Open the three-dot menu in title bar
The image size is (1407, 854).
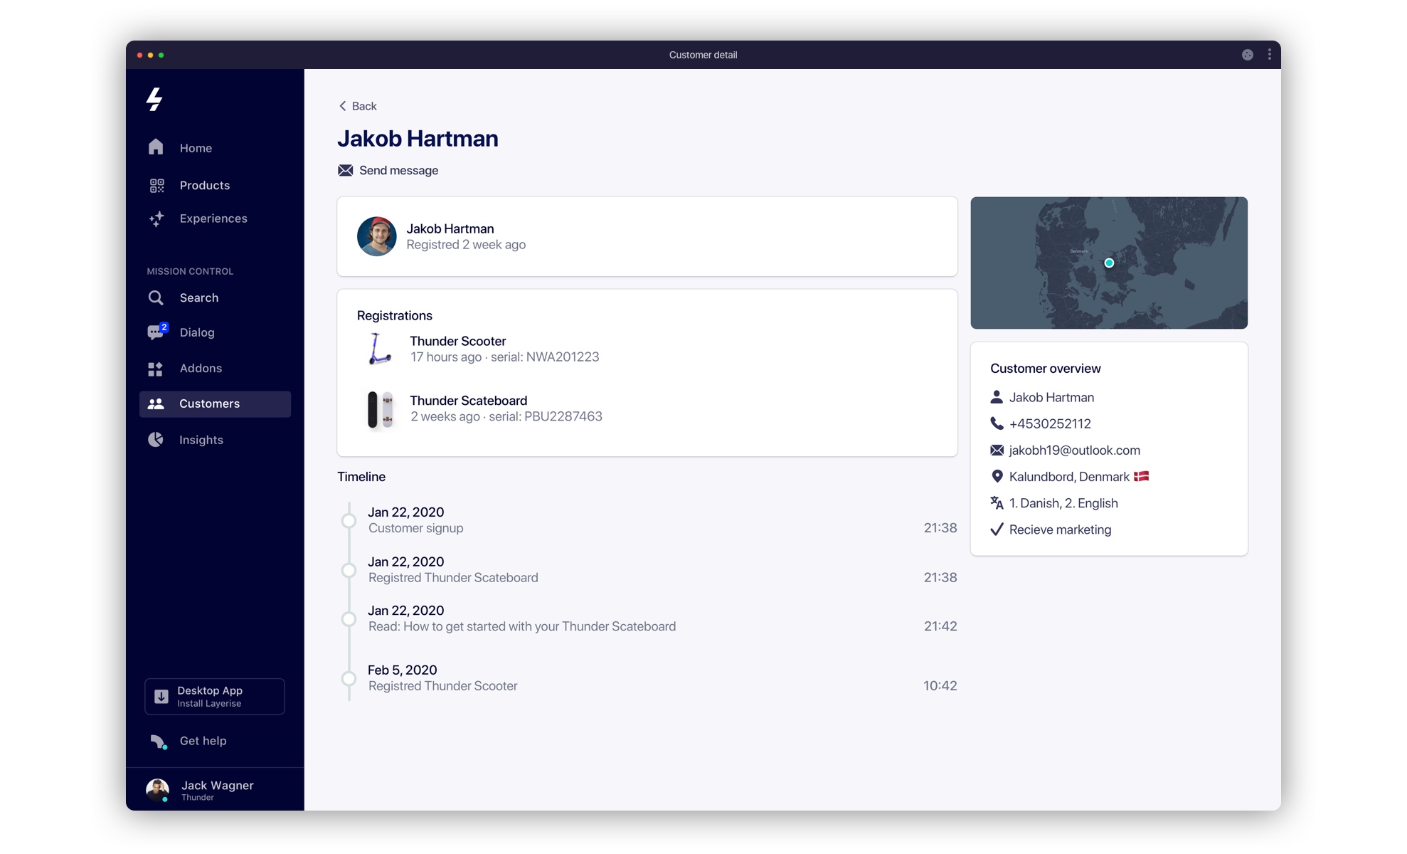[x=1269, y=55]
